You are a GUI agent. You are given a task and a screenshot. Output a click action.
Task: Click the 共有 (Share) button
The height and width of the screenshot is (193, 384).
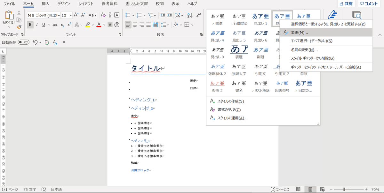tap(346, 4)
